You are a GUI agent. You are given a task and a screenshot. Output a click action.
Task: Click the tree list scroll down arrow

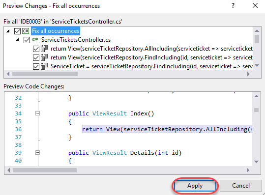click(257, 65)
